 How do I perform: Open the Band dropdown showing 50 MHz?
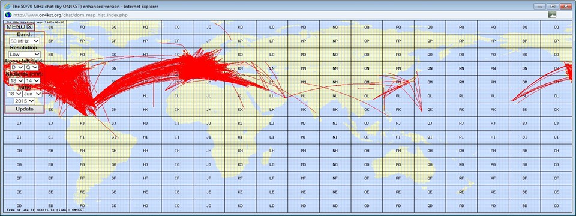click(x=24, y=41)
